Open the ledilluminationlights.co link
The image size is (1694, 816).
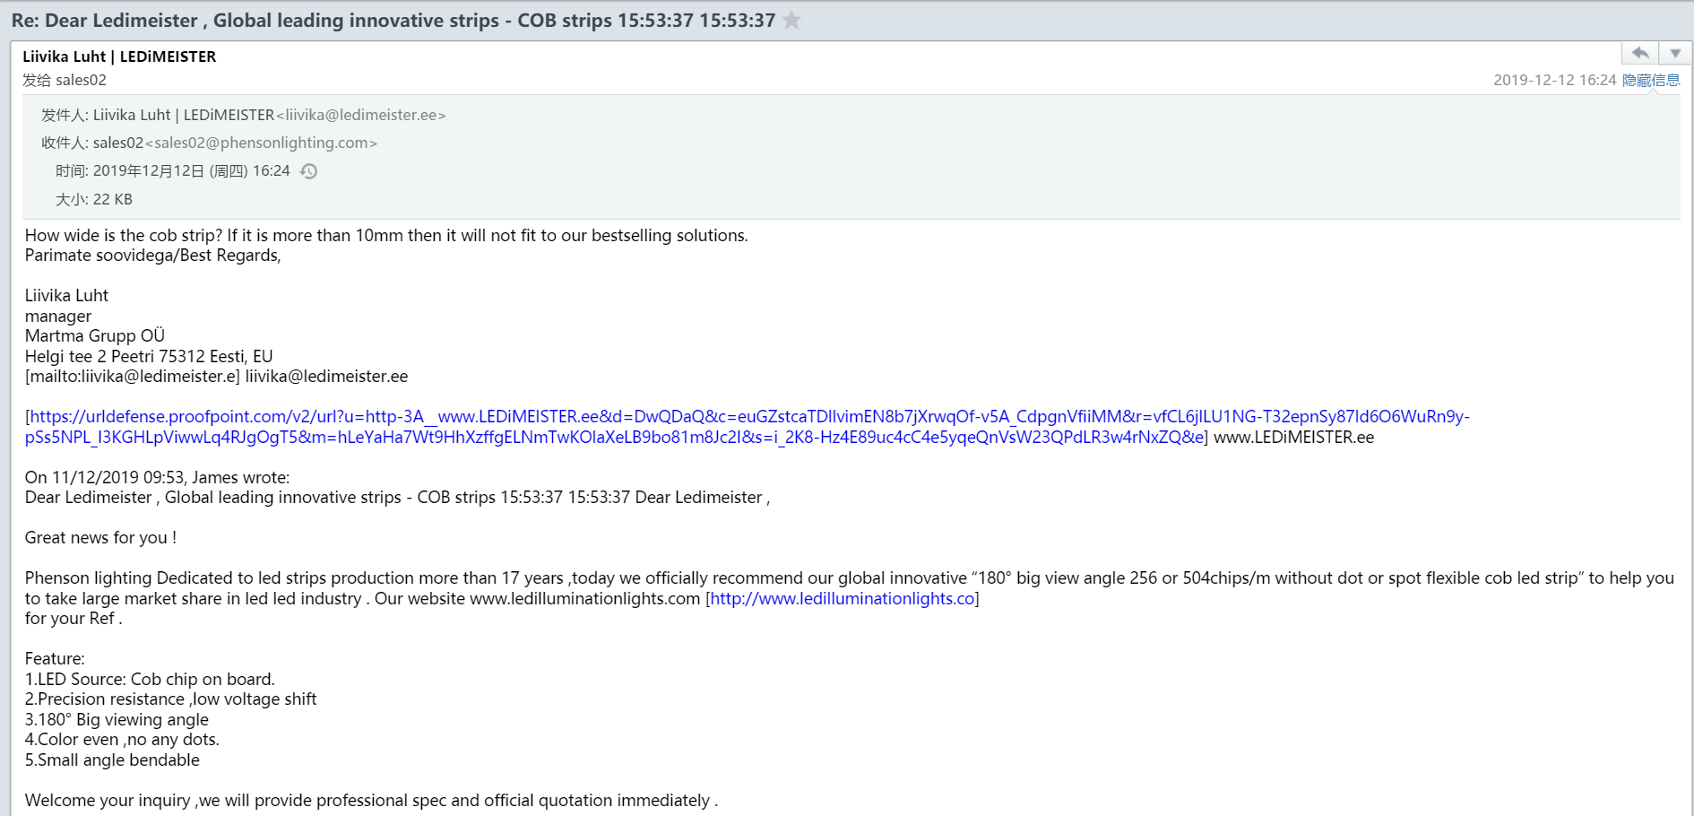843,598
